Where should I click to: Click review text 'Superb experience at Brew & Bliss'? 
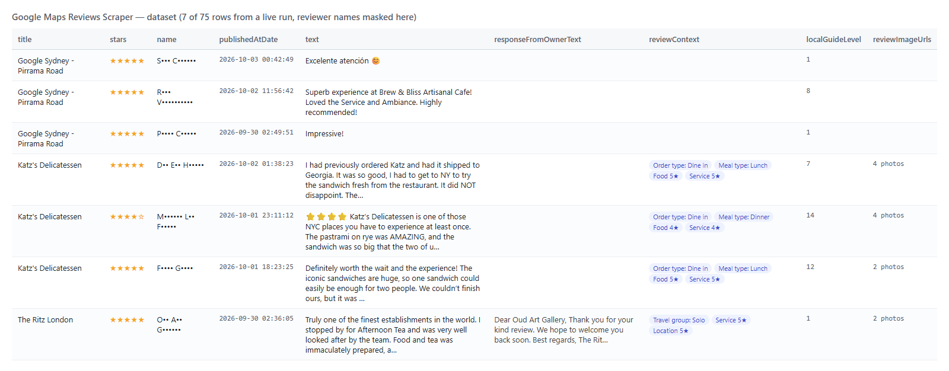pyautogui.click(x=388, y=102)
